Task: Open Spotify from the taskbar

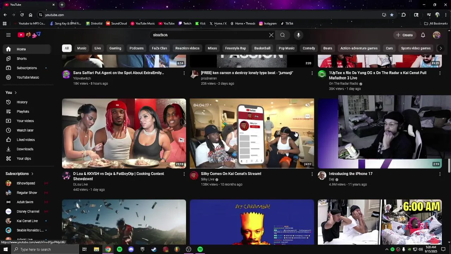Action: pos(119,249)
